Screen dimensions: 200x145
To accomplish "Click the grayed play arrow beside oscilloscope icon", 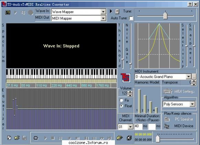I will 15,13.
